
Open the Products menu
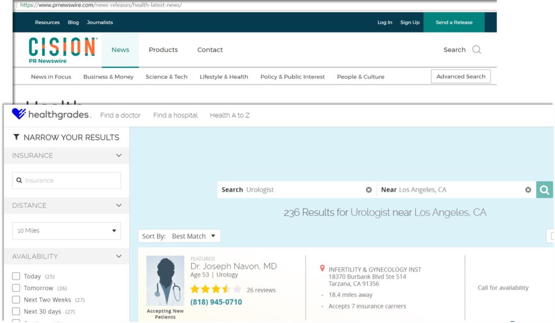coord(163,50)
